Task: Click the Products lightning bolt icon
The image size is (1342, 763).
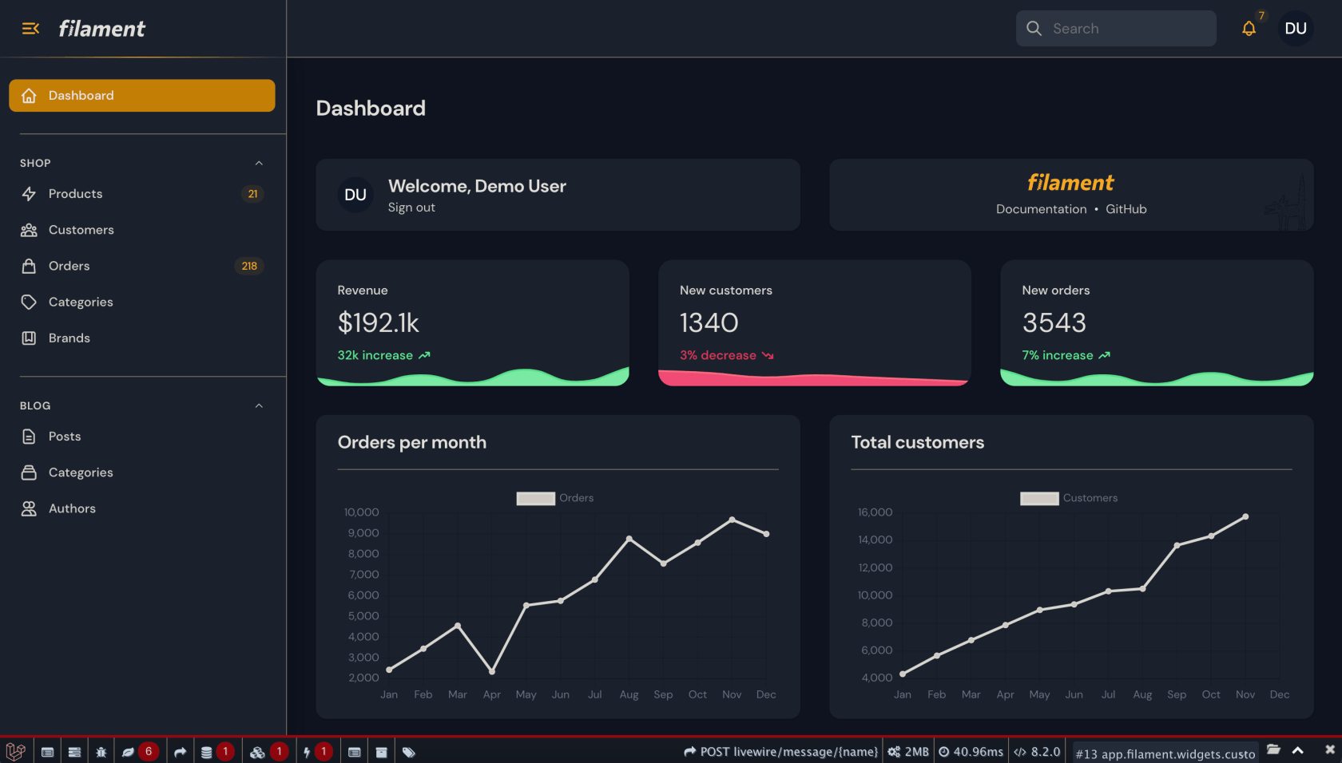Action: click(x=29, y=194)
